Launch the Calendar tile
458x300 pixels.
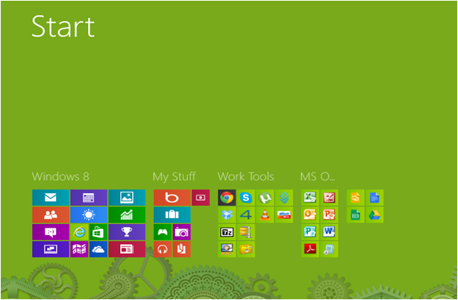(x=89, y=198)
